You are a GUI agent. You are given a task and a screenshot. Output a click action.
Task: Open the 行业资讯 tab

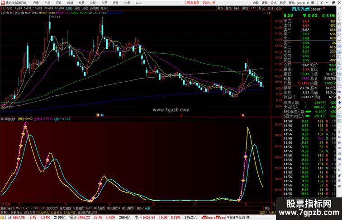[x=56, y=212]
